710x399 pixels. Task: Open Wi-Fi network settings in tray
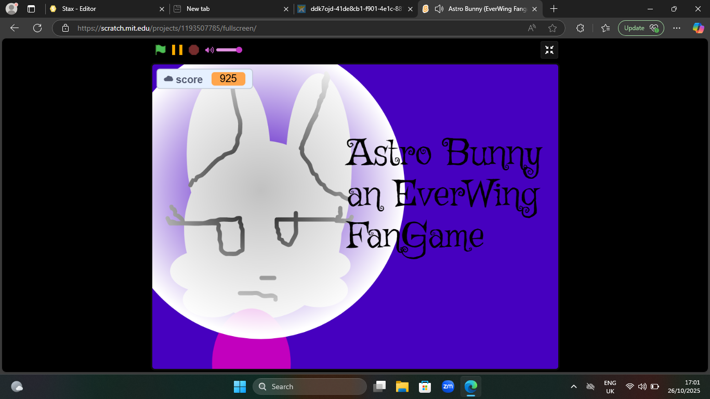point(630,387)
